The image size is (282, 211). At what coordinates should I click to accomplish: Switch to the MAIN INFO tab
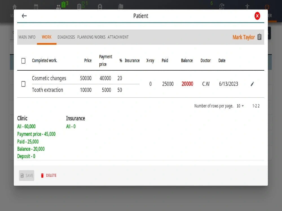point(27,37)
